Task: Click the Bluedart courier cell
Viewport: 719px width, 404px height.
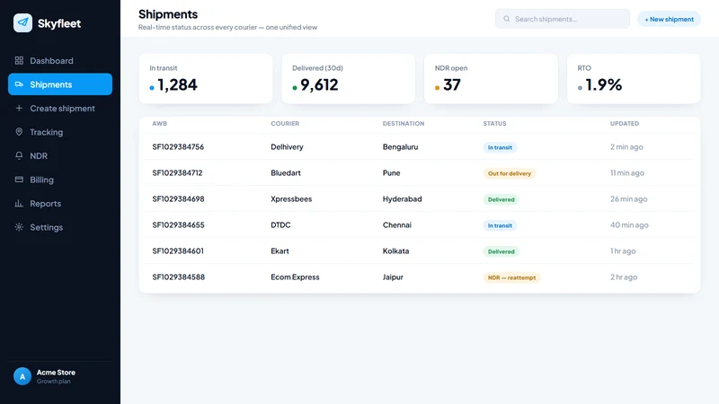Action: coord(286,173)
